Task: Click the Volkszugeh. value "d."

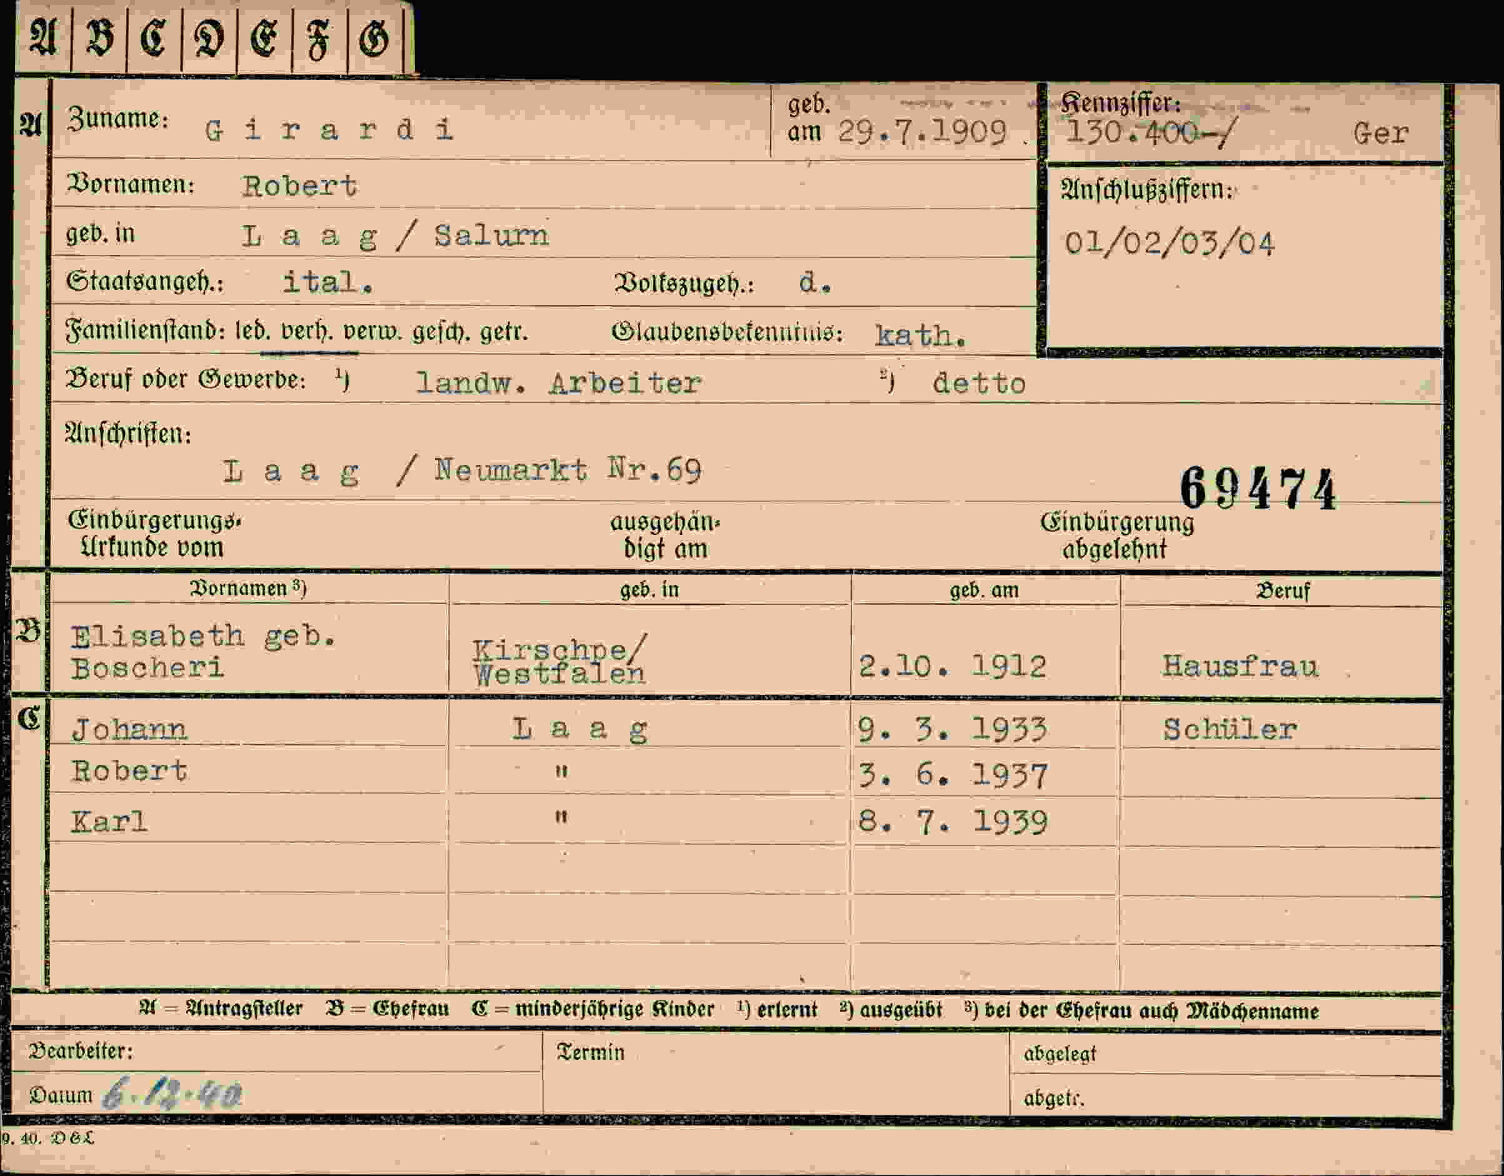Action: [815, 282]
